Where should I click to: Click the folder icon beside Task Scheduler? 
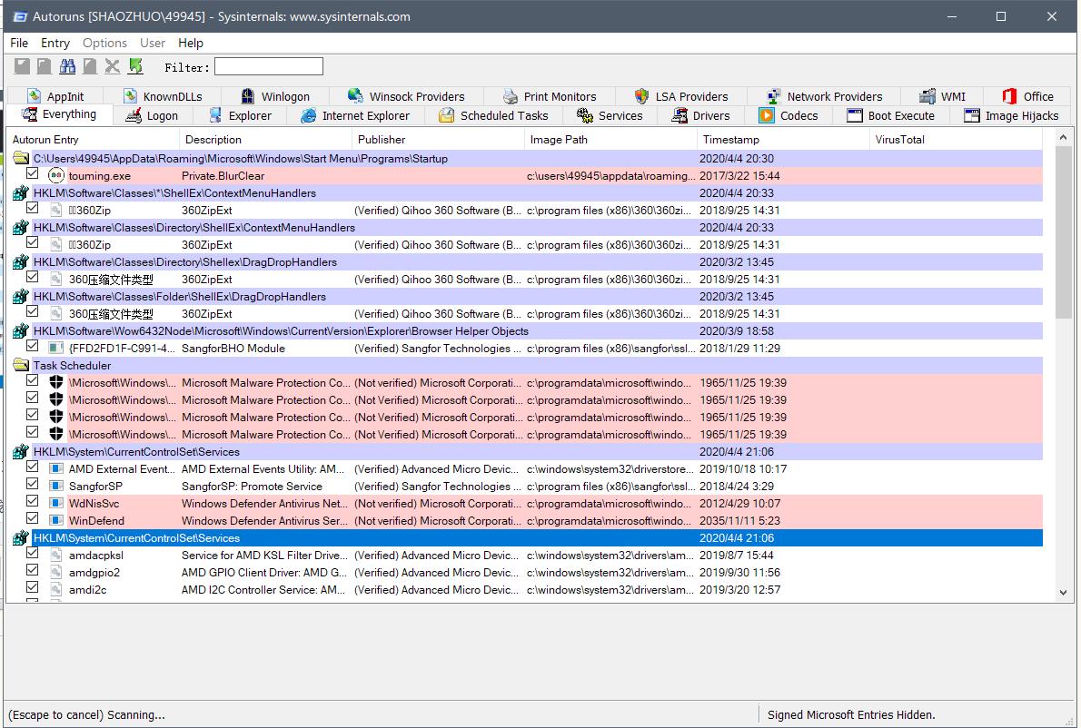[x=21, y=365]
